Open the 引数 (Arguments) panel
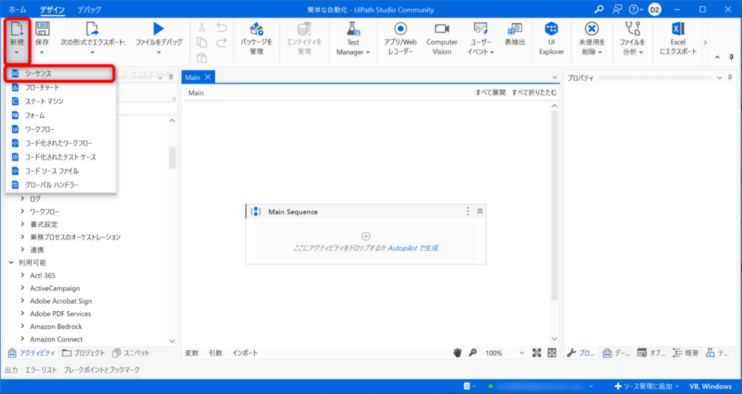 tap(215, 353)
